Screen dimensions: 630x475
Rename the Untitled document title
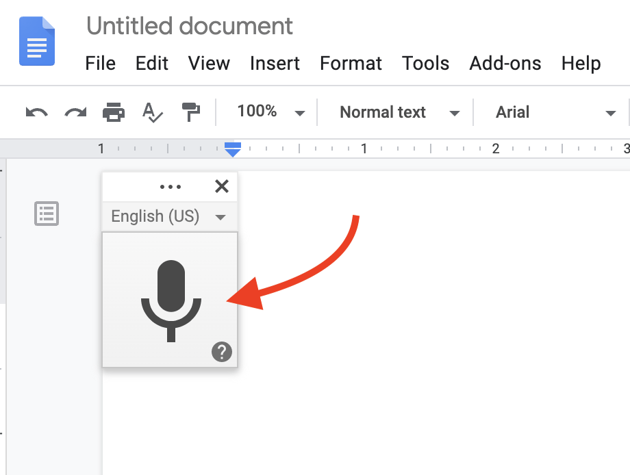pos(190,27)
